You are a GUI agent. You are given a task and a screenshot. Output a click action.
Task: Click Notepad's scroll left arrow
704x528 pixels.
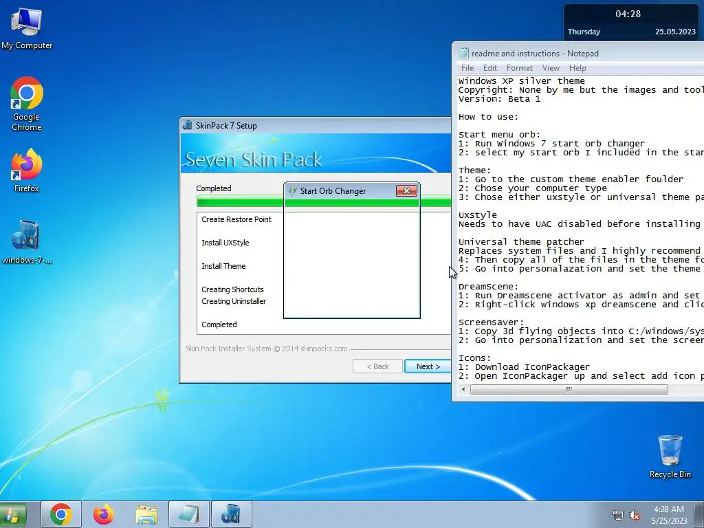click(464, 389)
